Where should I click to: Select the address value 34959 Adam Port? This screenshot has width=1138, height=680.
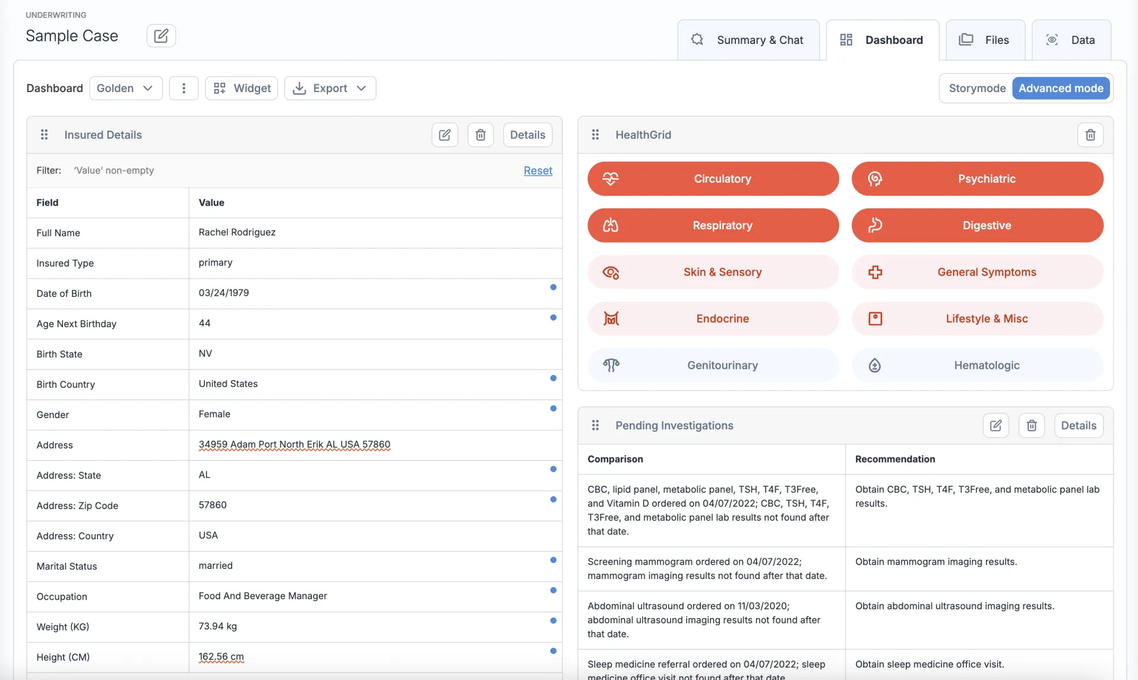point(295,444)
